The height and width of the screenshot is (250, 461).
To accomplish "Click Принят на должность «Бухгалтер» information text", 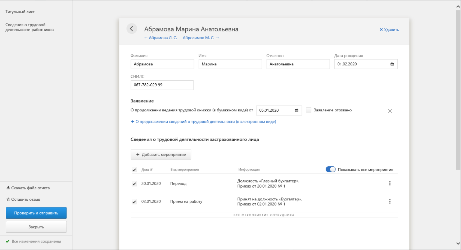I will [270, 199].
